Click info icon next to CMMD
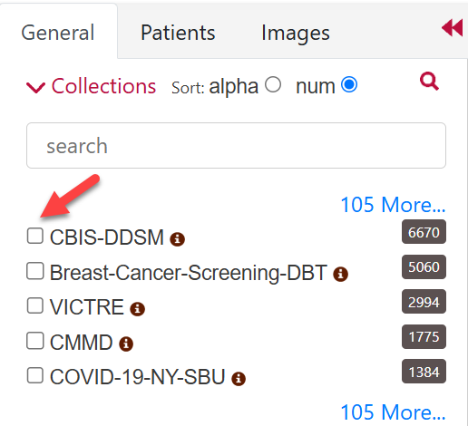Screen dimensions: 468x426 [x=126, y=344]
